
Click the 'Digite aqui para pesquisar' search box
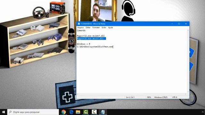coord(33,112)
